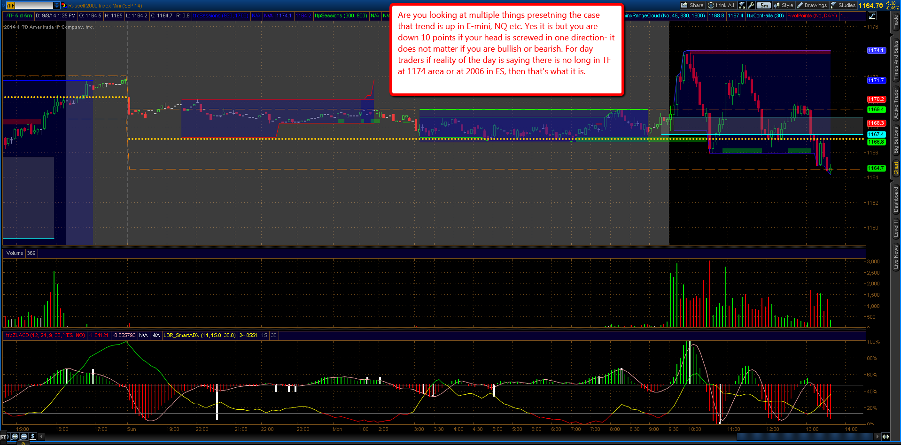Image resolution: width=901 pixels, height=445 pixels.
Task: Open the Live News side tab
Action: click(x=896, y=257)
